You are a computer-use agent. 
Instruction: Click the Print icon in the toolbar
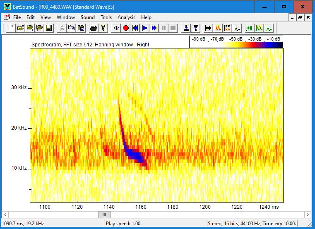(94, 28)
